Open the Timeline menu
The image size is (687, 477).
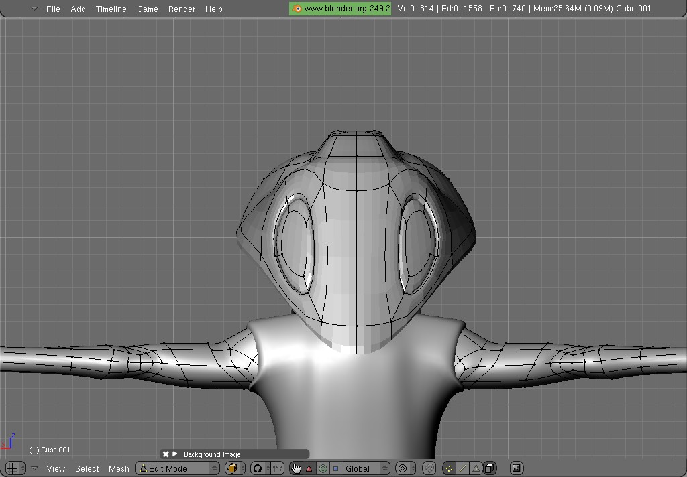click(x=111, y=9)
